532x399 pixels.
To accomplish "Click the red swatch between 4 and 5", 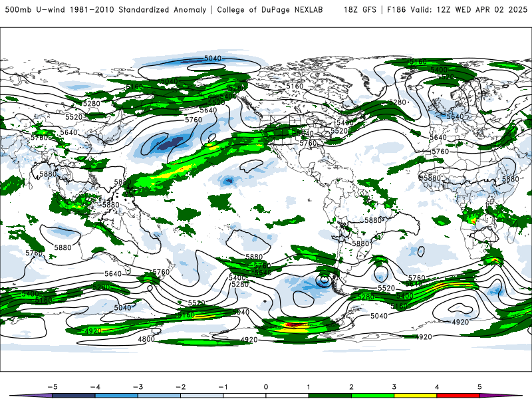I will [x=458, y=396].
